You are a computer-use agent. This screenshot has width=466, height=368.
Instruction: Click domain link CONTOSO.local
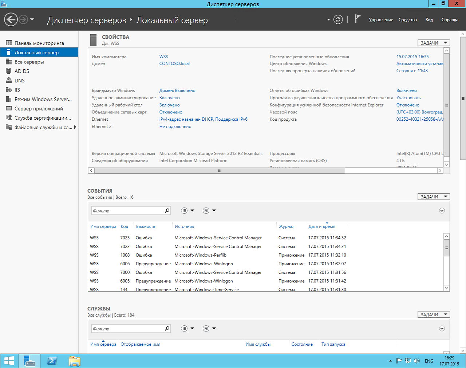coord(174,63)
